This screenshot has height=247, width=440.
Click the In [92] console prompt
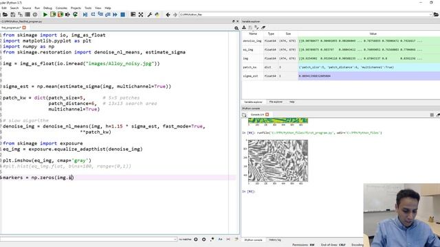click(x=249, y=191)
